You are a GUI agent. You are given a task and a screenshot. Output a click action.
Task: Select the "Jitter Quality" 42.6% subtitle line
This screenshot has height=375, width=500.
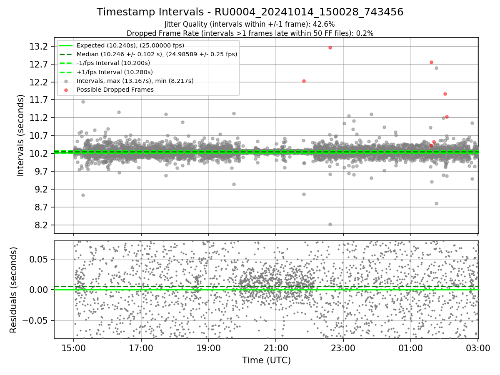tap(250, 24)
